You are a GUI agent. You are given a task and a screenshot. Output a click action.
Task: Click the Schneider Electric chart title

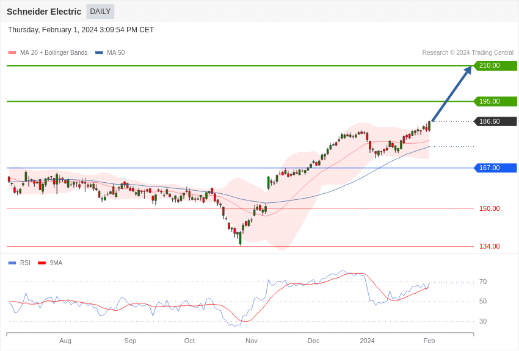pos(44,12)
